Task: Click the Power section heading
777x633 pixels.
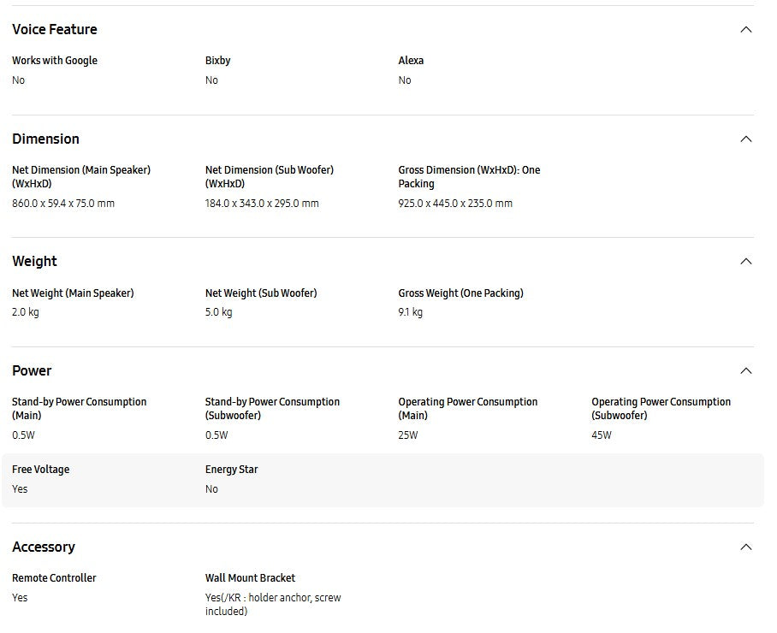Action: pos(32,371)
